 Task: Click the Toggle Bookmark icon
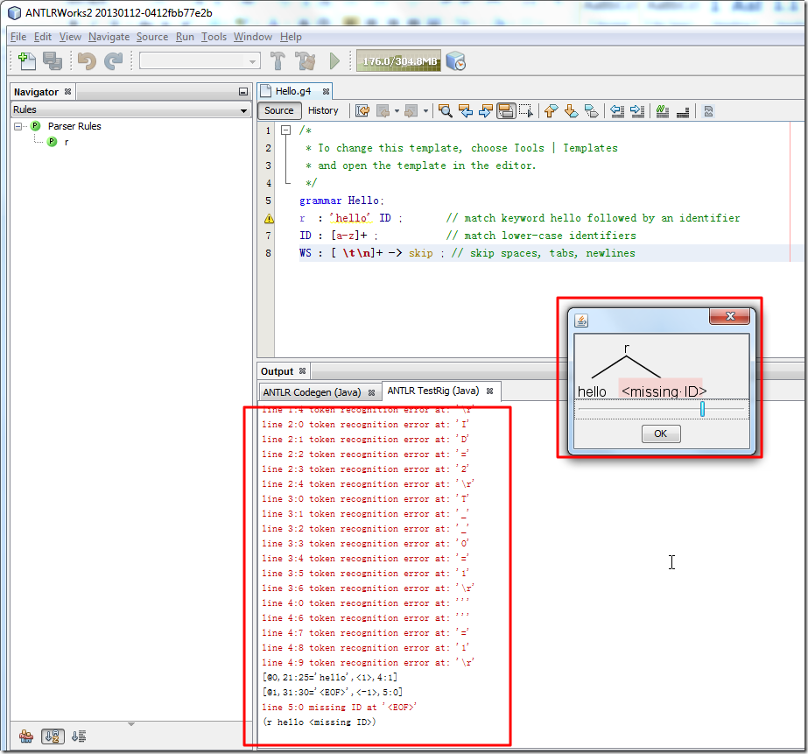pos(591,111)
